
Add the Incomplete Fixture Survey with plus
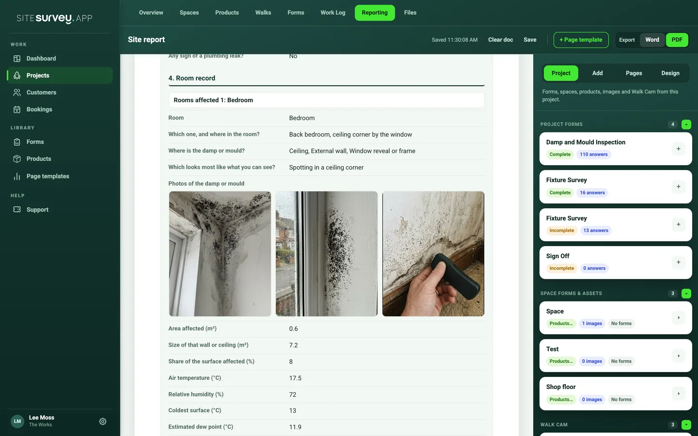679,224
